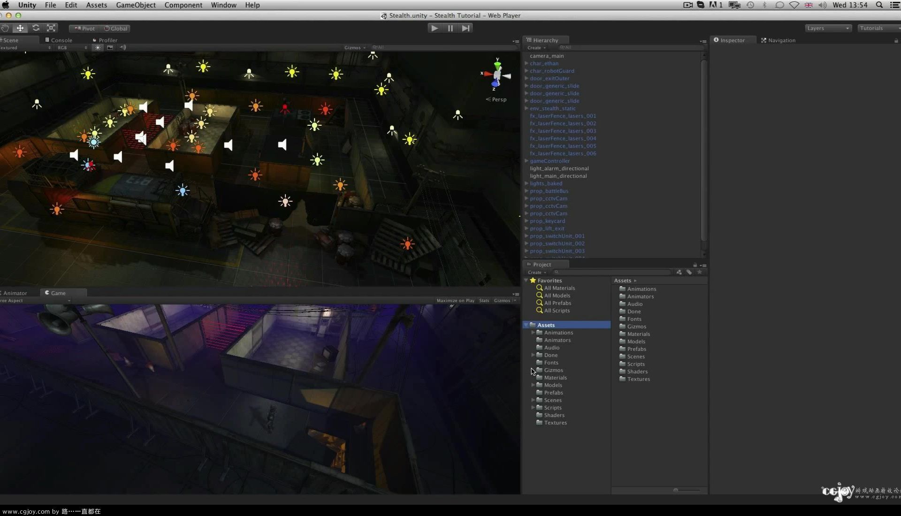This screenshot has height=516, width=901.
Task: Select the Persp camera view label
Action: 498,99
